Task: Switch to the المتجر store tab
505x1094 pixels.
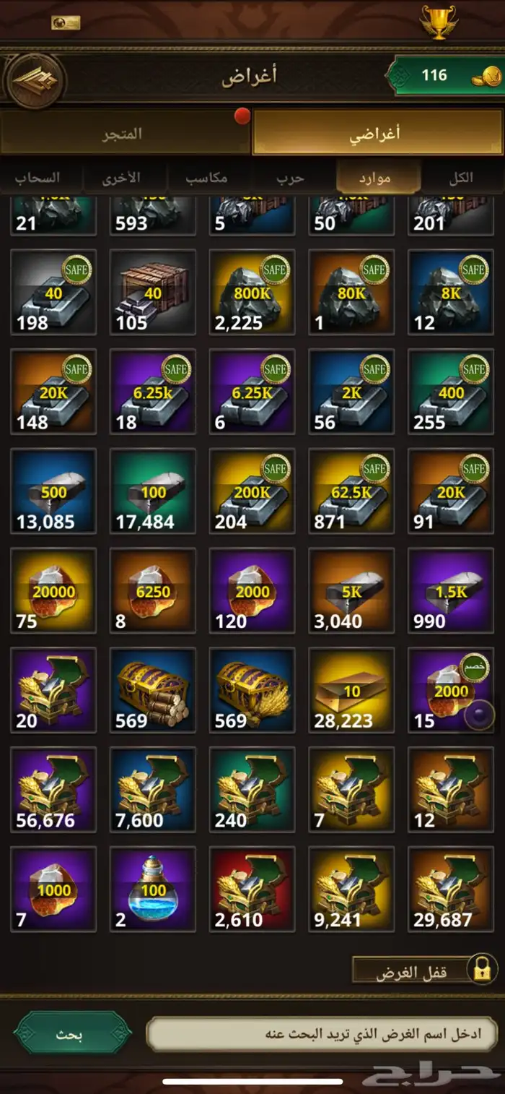Action: click(126, 133)
